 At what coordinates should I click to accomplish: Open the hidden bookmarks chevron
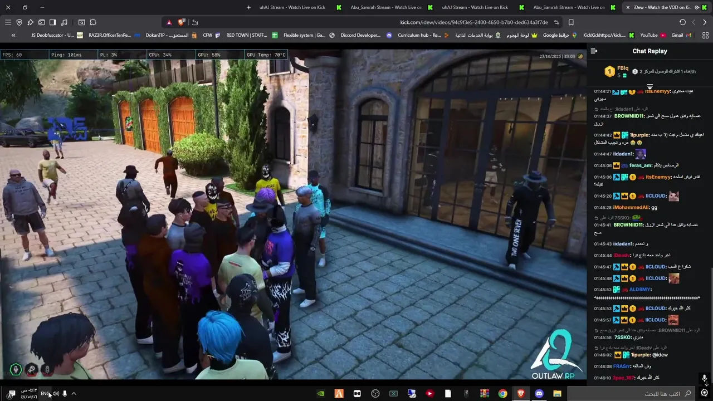pyautogui.click(x=14, y=35)
